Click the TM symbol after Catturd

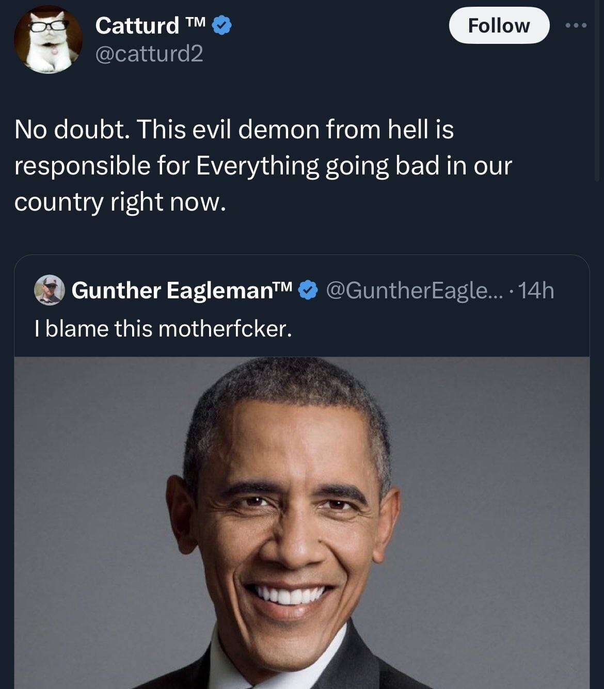[195, 22]
